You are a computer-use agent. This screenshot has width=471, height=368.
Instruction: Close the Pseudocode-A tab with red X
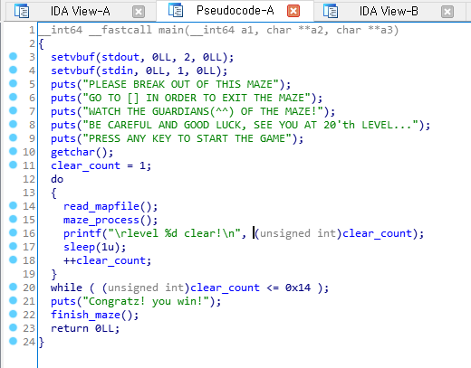click(x=293, y=12)
